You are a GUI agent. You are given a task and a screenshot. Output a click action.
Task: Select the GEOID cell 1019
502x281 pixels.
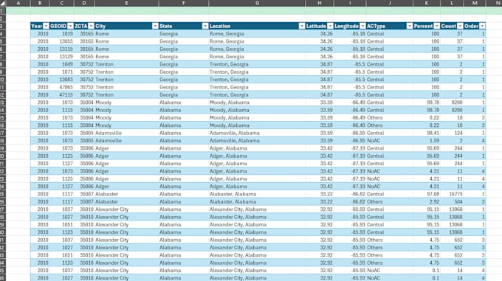click(61, 34)
